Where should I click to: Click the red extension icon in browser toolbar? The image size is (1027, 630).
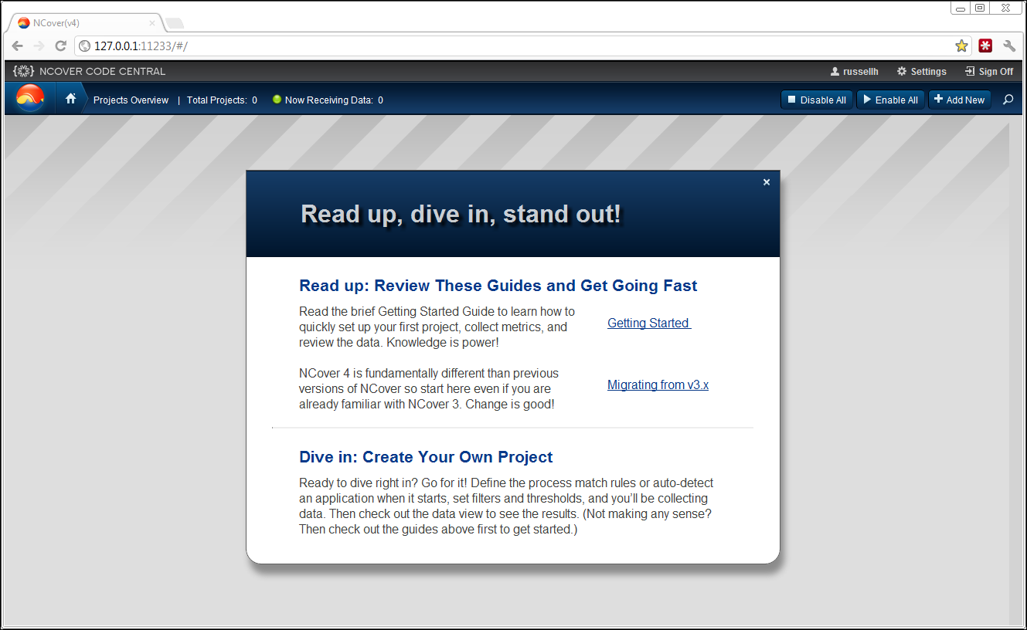pos(985,46)
